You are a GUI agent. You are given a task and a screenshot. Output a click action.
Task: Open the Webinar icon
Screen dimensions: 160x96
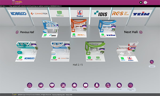pos(52,85)
